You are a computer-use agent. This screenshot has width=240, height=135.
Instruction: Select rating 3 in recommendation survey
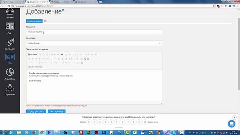(x=106, y=122)
